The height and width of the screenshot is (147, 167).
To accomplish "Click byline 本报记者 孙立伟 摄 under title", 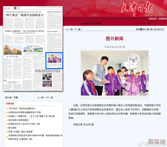I will 114,47.
